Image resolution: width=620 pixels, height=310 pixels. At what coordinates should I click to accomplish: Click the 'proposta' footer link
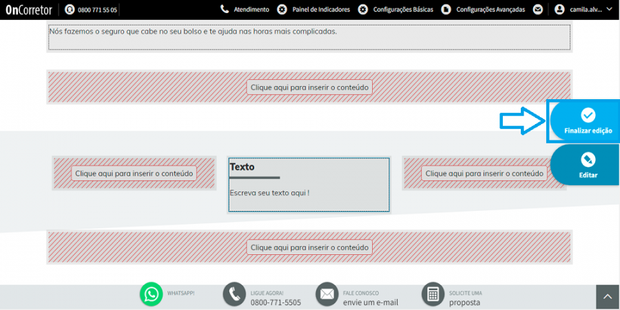(x=464, y=303)
